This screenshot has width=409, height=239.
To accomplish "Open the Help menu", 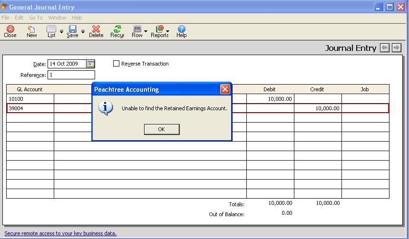I will (77, 18).
